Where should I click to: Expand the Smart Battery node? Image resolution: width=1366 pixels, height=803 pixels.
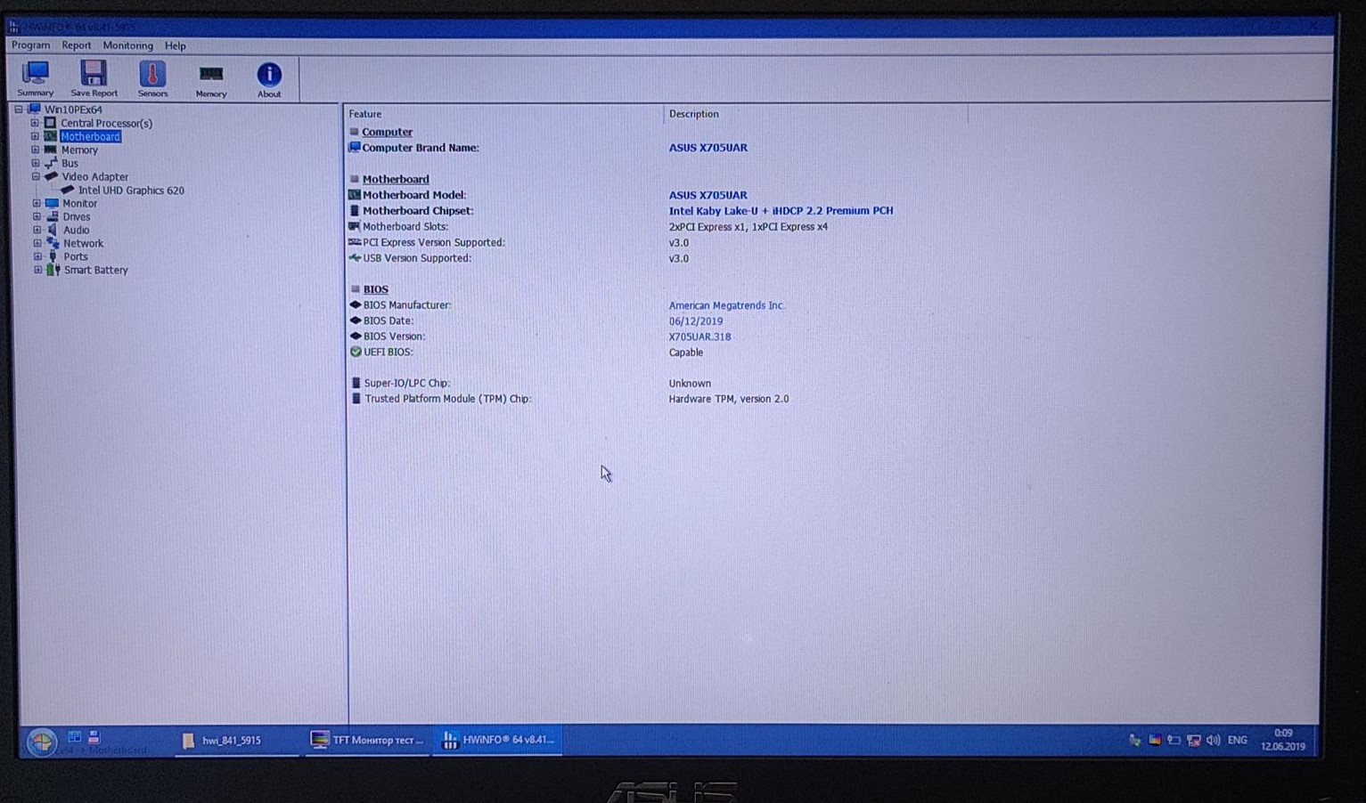click(x=37, y=270)
